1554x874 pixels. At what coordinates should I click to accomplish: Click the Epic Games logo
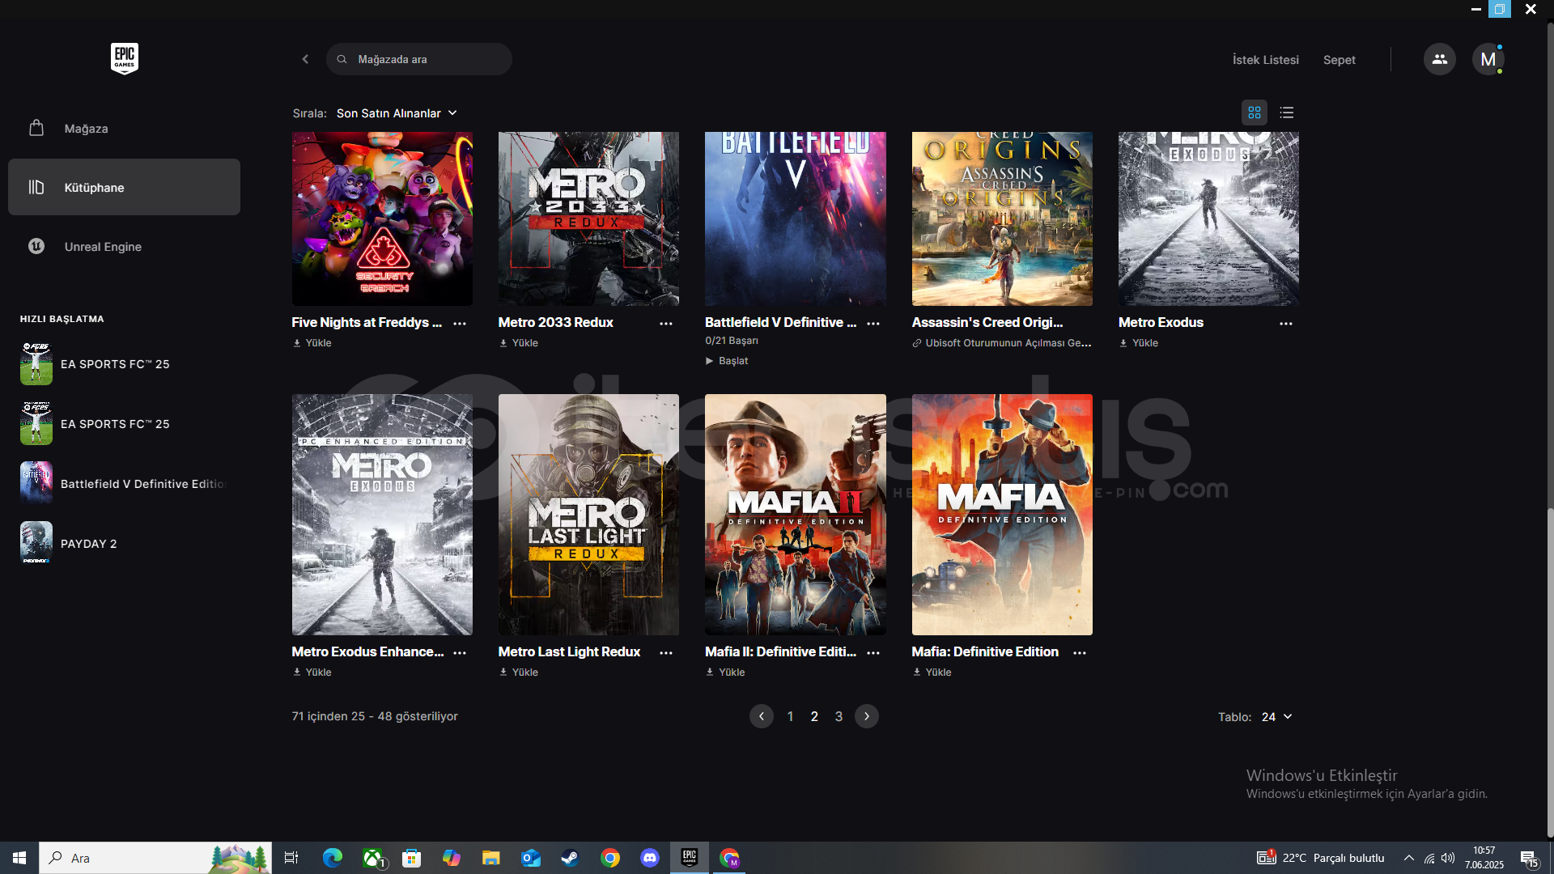tap(125, 58)
